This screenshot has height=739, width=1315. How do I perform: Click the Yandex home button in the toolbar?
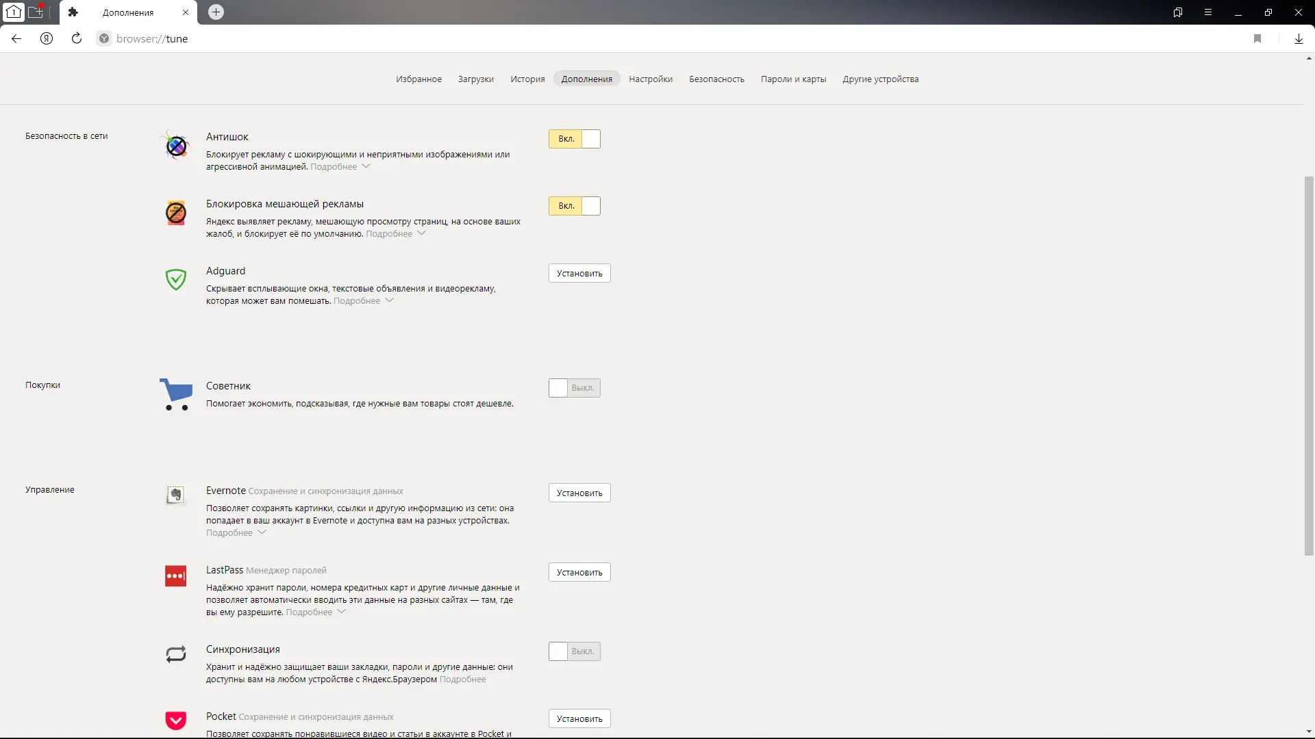pyautogui.click(x=47, y=39)
